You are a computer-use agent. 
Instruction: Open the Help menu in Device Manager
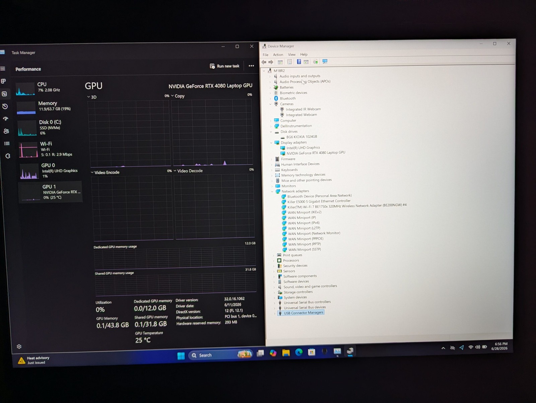coord(304,54)
